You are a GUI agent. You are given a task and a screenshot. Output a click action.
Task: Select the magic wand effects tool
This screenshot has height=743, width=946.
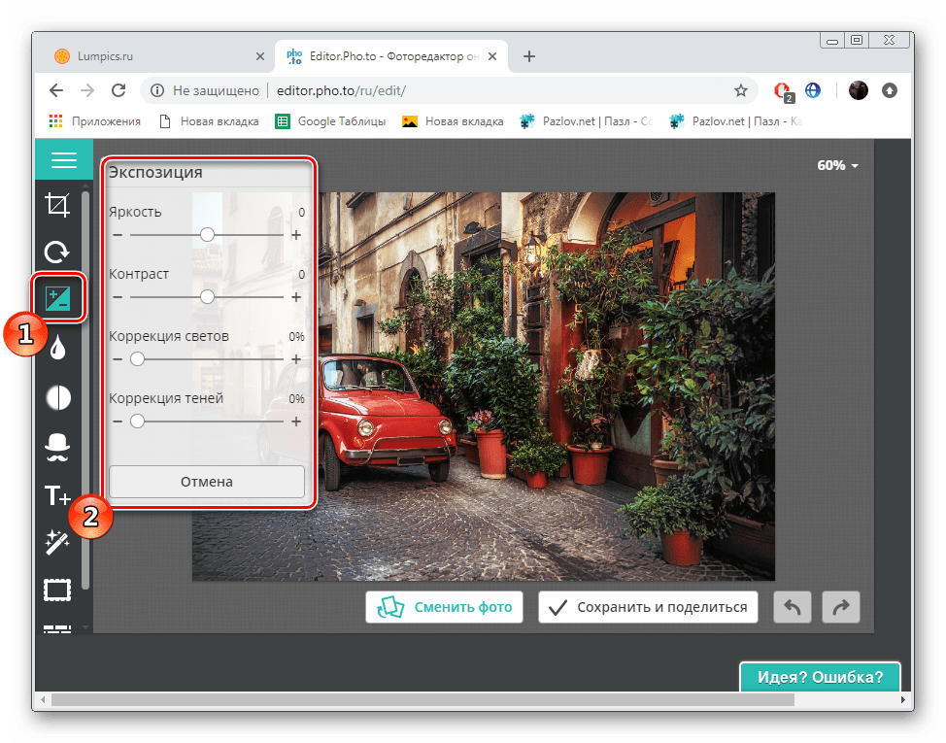(57, 542)
